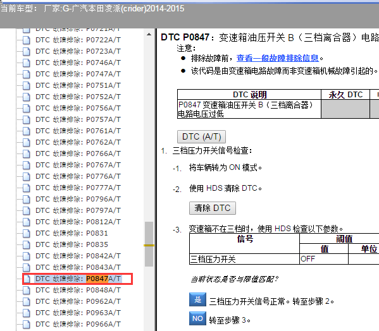
Task: Click document icon beside P0756A/T entry
Action: (x=27, y=108)
